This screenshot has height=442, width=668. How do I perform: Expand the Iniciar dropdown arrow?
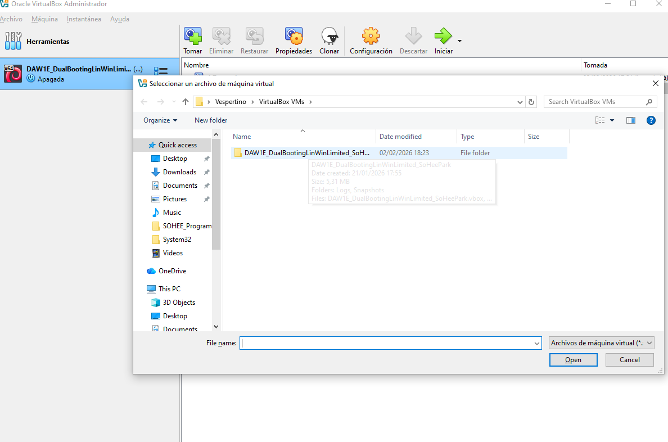tap(459, 41)
